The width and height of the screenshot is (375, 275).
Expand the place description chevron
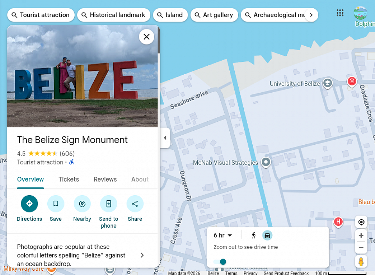pyautogui.click(x=142, y=255)
